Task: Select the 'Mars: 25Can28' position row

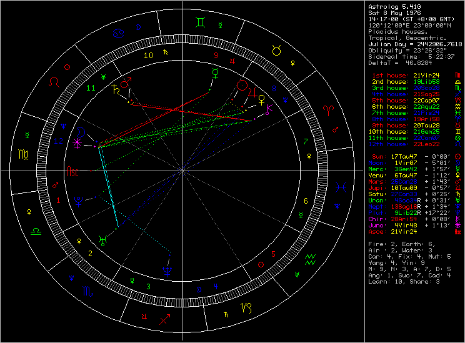Action: click(x=415, y=181)
